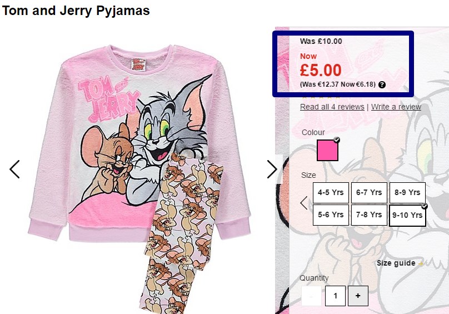
Task: Increase quantity with the plus button
Action: (x=358, y=296)
